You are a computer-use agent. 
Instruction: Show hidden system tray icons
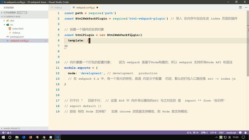point(216,137)
